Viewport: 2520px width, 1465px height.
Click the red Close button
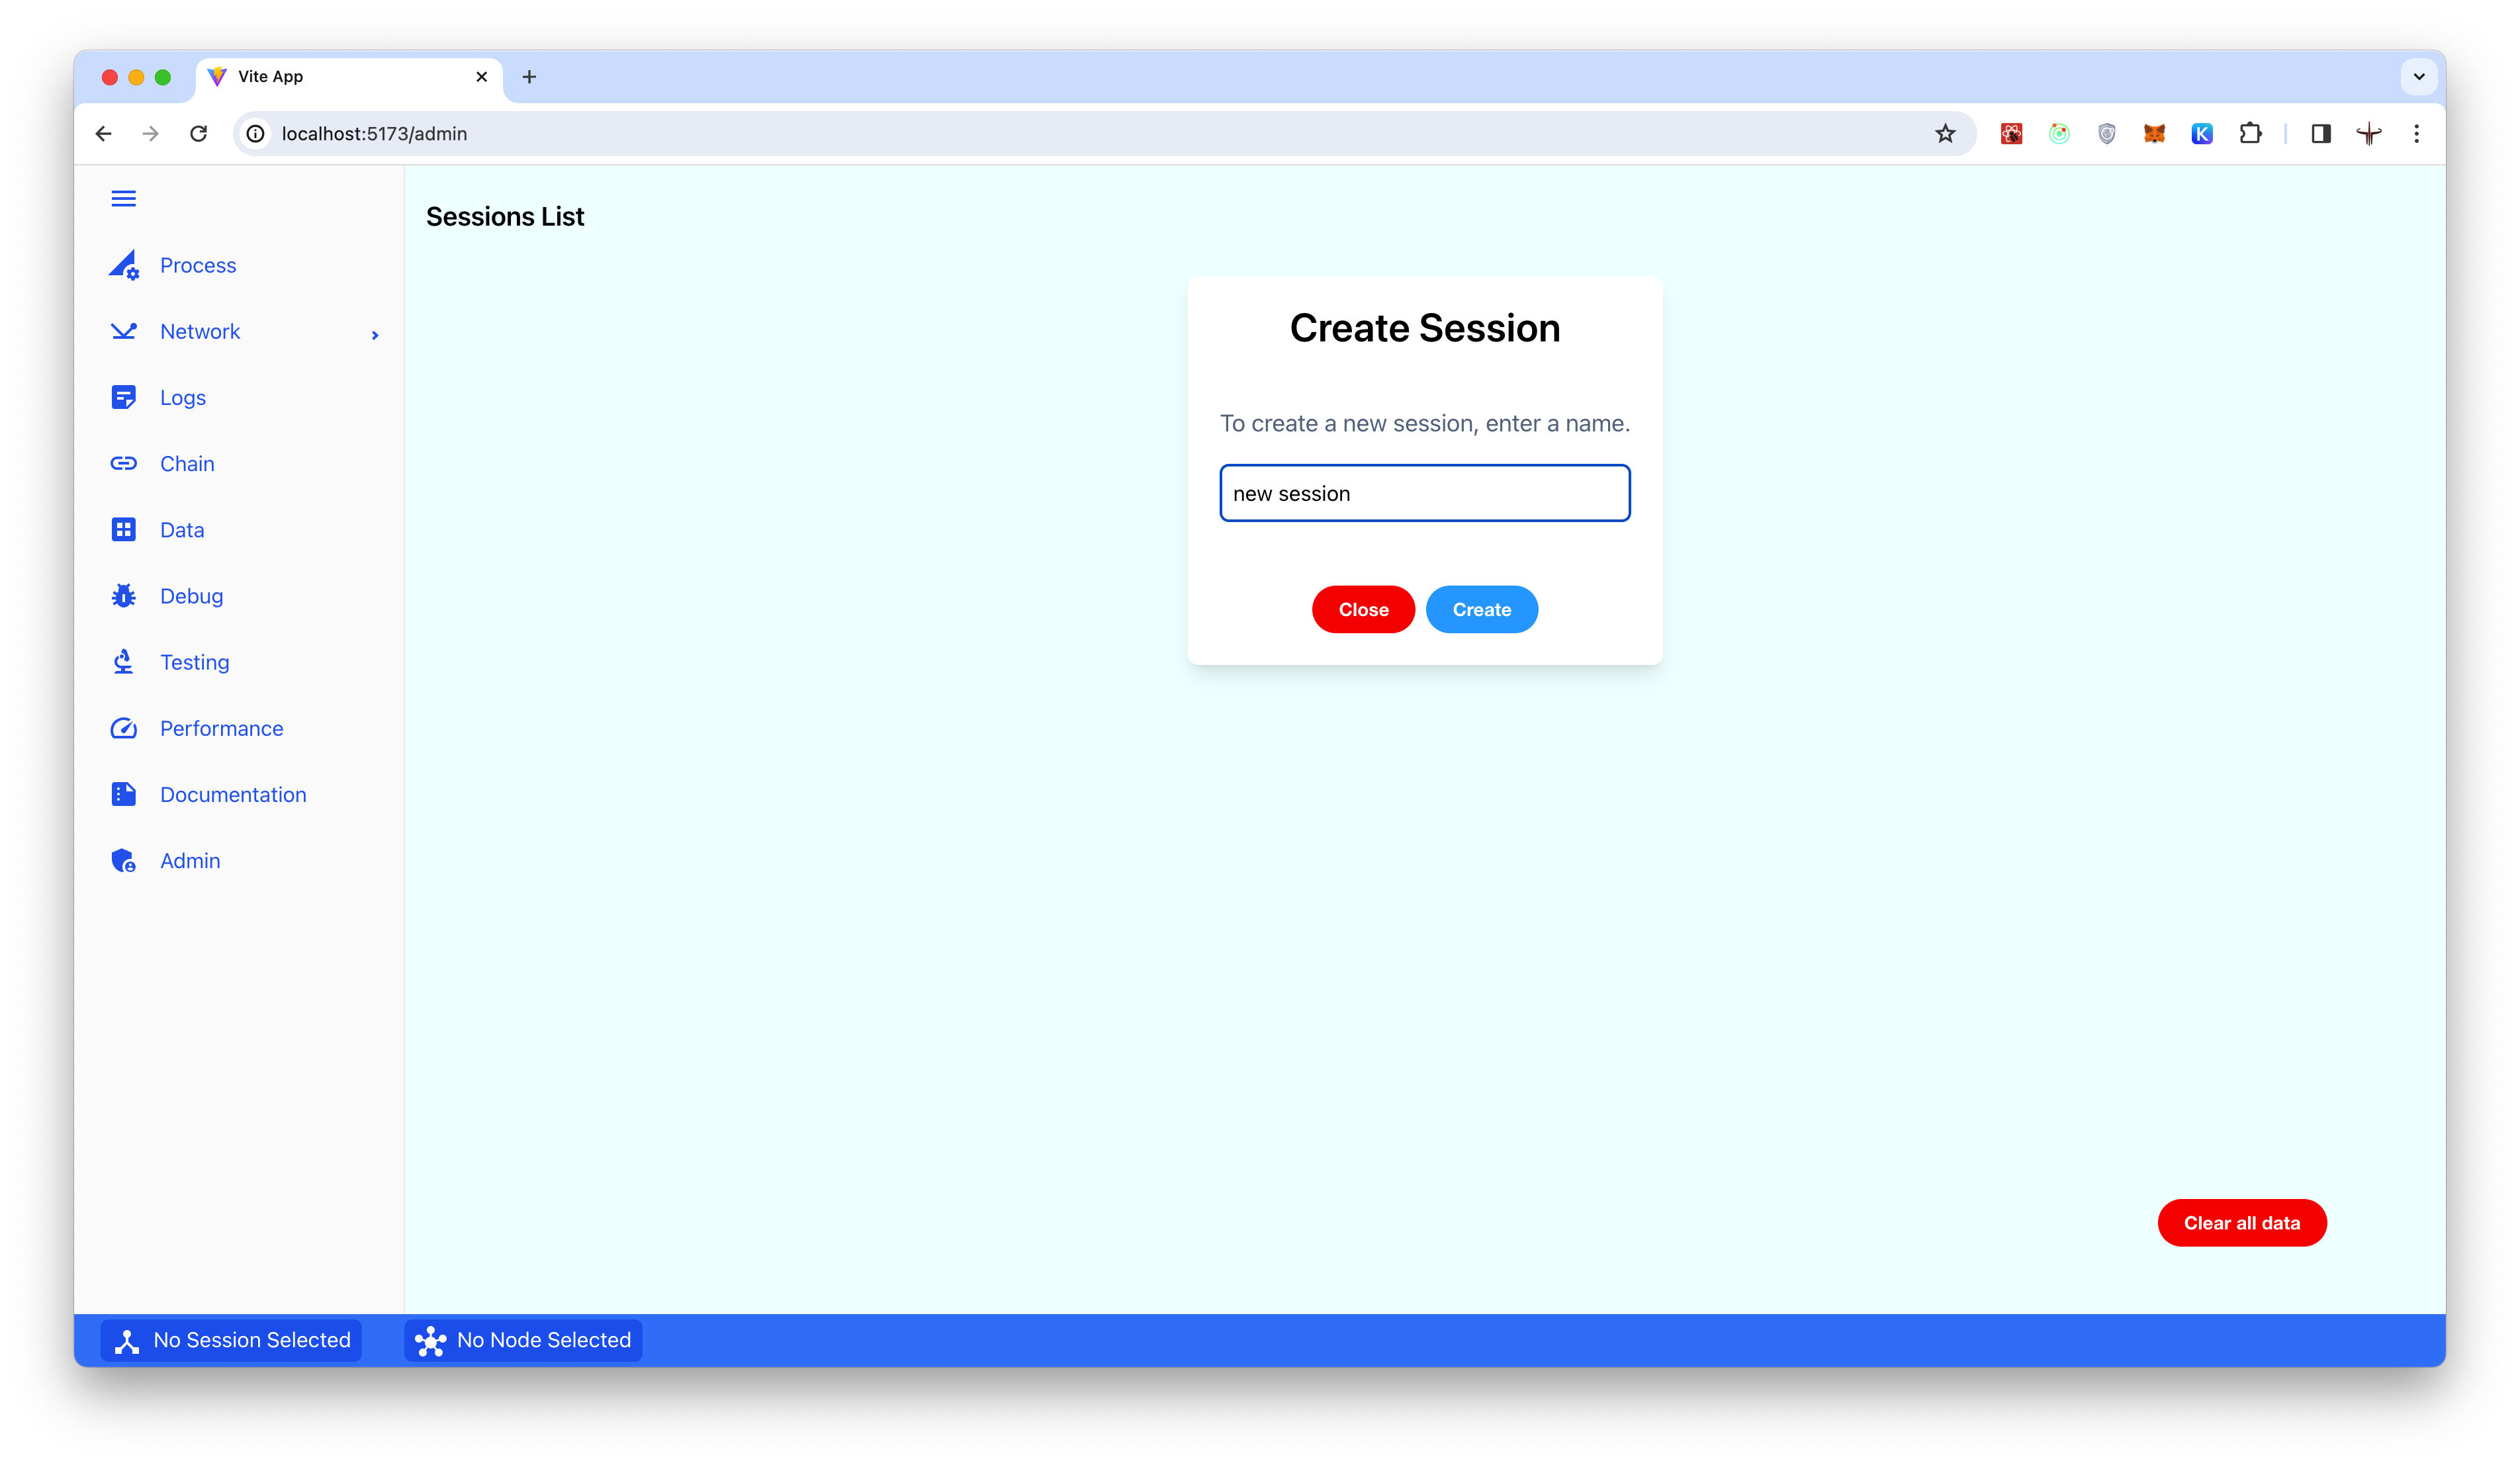1364,609
